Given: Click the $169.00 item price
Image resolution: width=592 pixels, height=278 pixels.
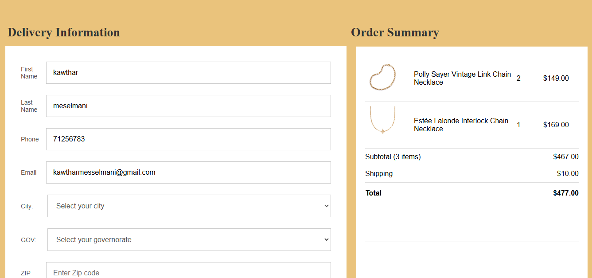Looking at the screenshot, I should pos(556,125).
